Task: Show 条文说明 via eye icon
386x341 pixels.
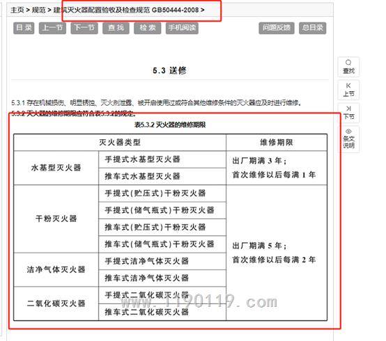Action: [x=348, y=139]
